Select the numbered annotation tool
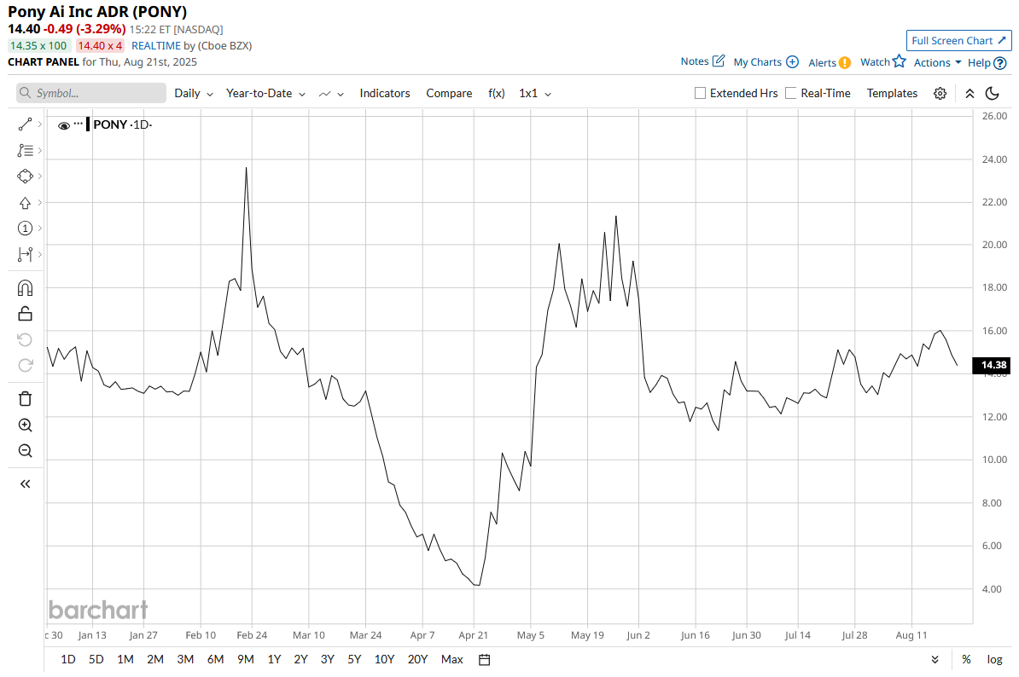The width and height of the screenshot is (1019, 677). pyautogui.click(x=25, y=229)
